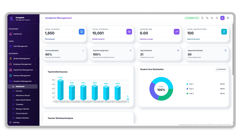Click the Teacher Workload Analysis heading
This screenshot has width=241, height=140.
pyautogui.click(x=61, y=118)
